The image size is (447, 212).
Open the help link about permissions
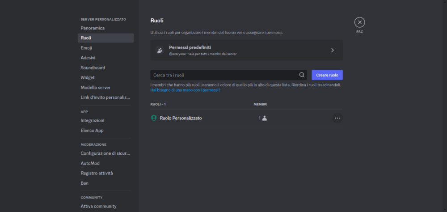pos(186,90)
